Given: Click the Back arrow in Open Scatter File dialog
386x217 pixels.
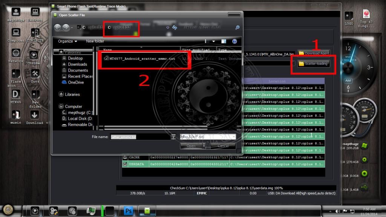Looking at the screenshot, I should click(57, 28).
